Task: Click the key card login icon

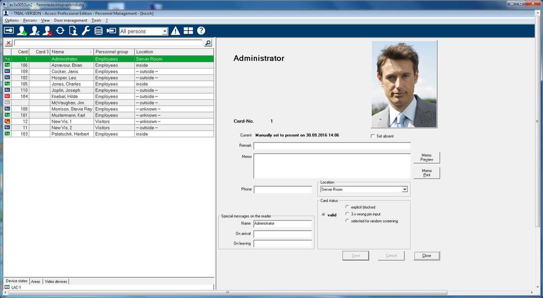Action: 8,31
